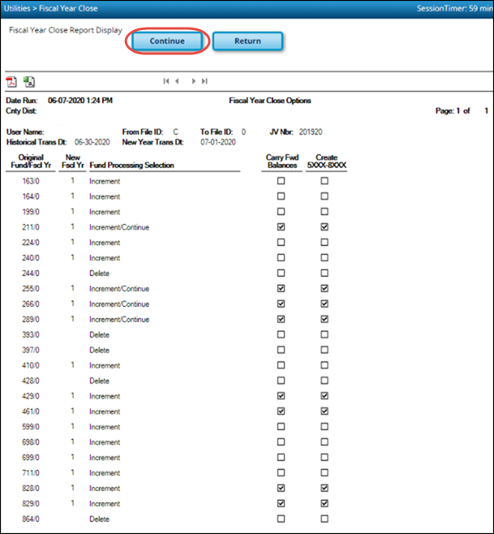The width and height of the screenshot is (494, 534).
Task: Uncheck Create 5XXX-8XXX for fund 255/0
Action: pyautogui.click(x=324, y=288)
